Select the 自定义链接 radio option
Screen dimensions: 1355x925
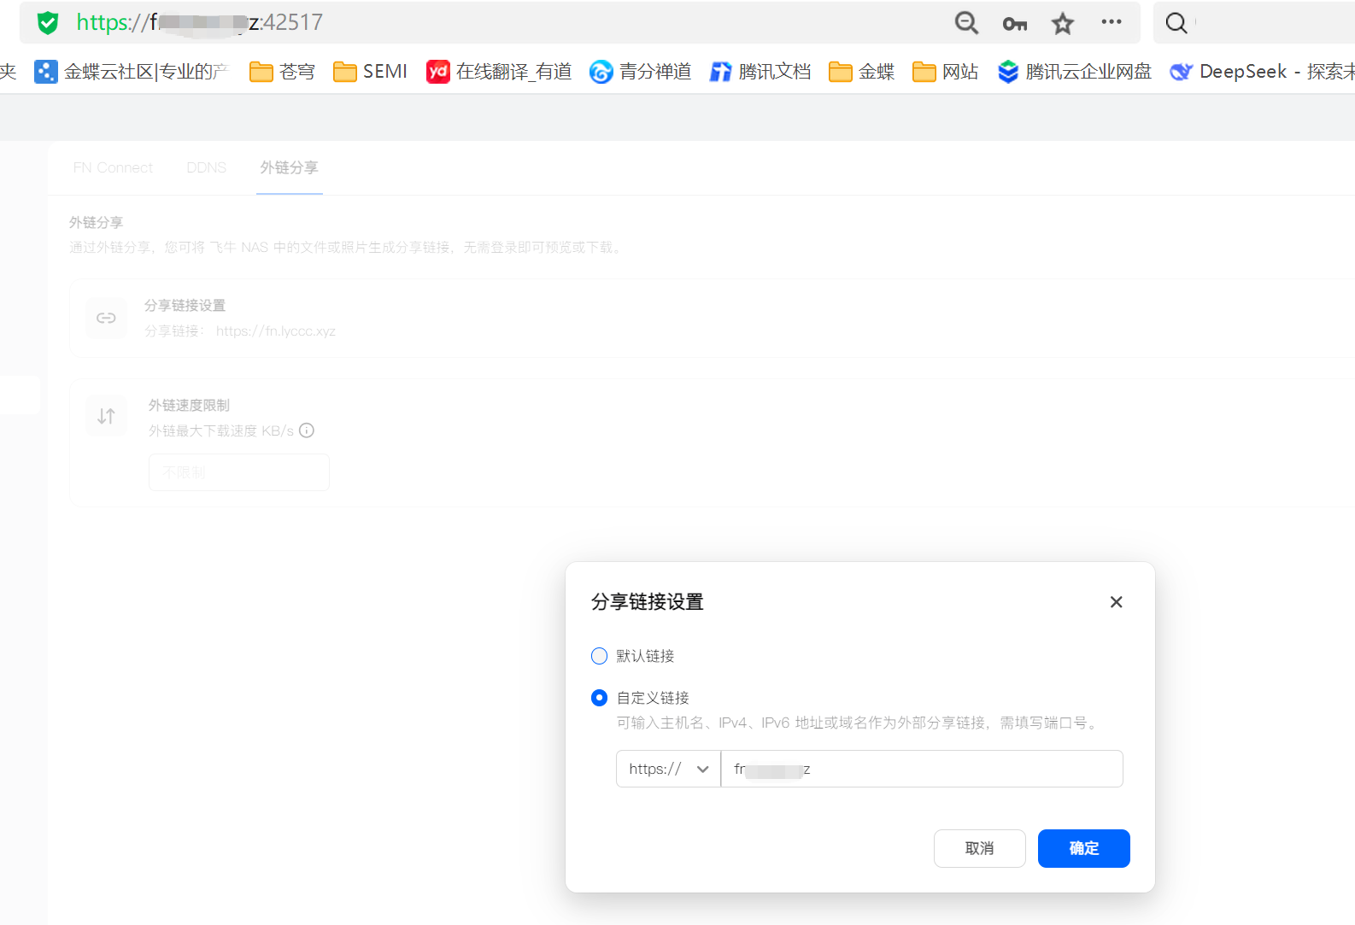coord(600,698)
